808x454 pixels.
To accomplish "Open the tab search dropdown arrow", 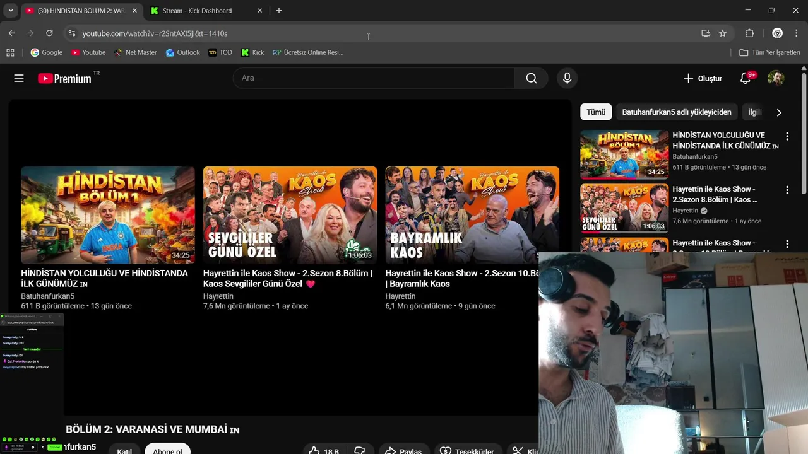I will click(11, 11).
